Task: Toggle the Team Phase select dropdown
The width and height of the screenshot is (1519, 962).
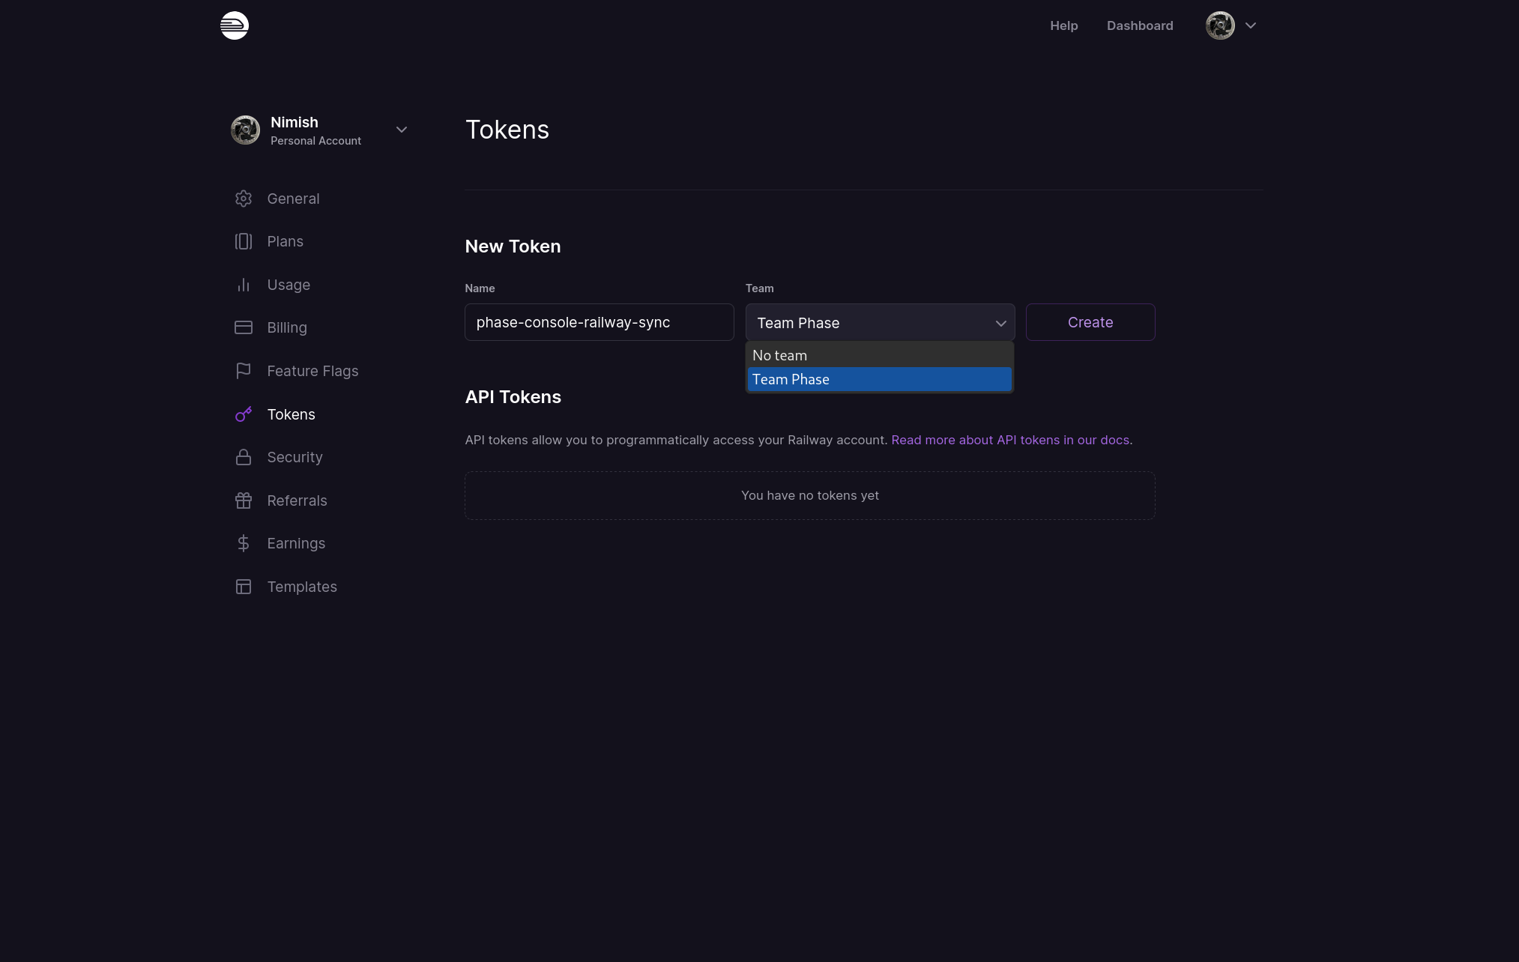Action: coord(880,323)
